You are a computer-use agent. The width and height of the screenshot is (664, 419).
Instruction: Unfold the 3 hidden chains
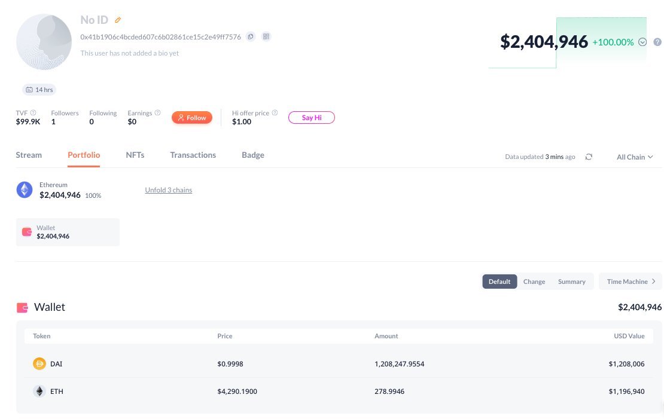click(x=168, y=189)
